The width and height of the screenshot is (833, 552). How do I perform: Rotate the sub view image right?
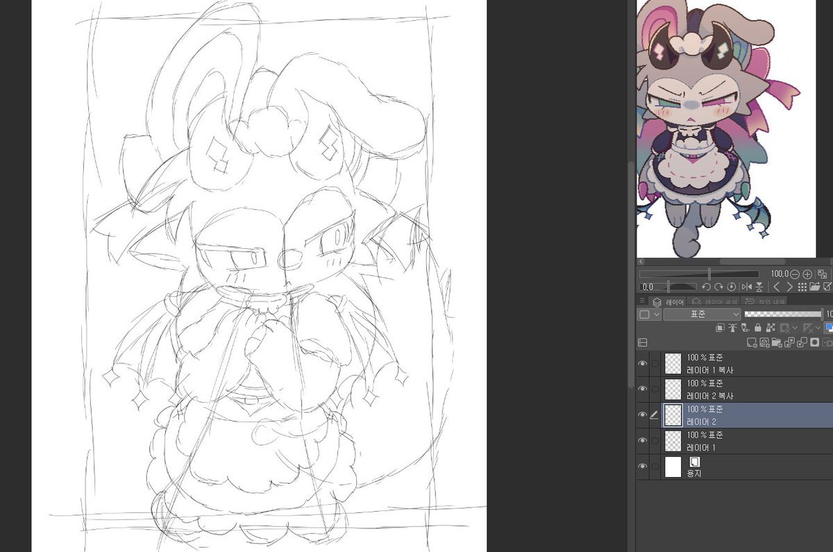point(718,286)
